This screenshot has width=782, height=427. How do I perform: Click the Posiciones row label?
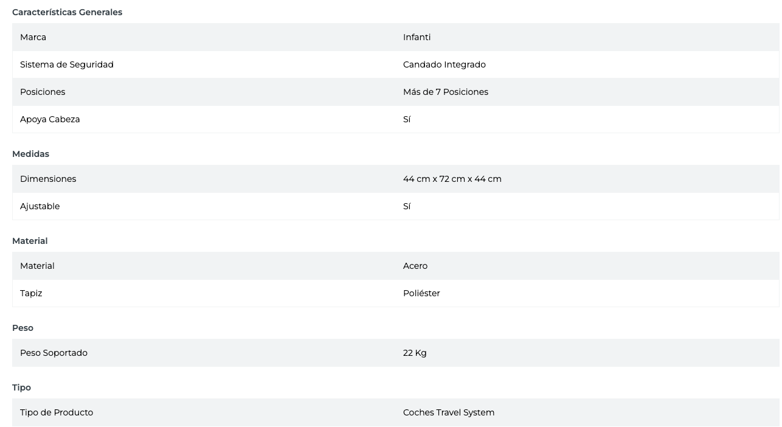click(43, 92)
